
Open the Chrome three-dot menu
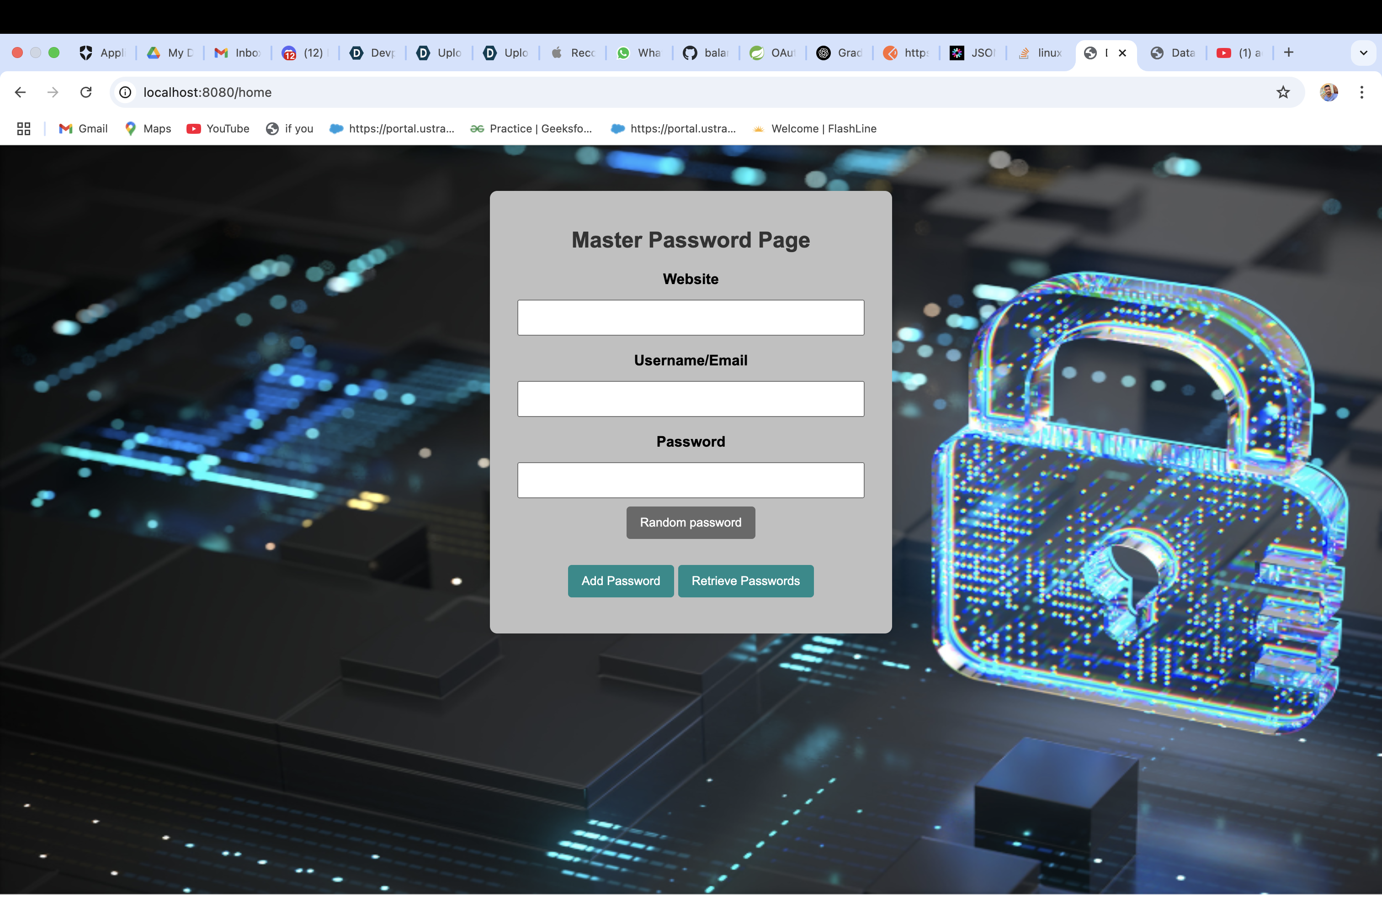click(1361, 92)
